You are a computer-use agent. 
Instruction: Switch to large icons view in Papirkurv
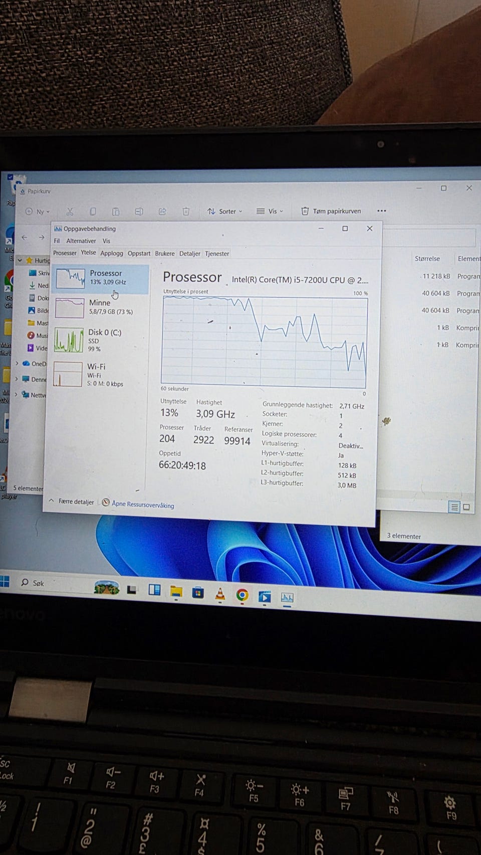point(466,507)
